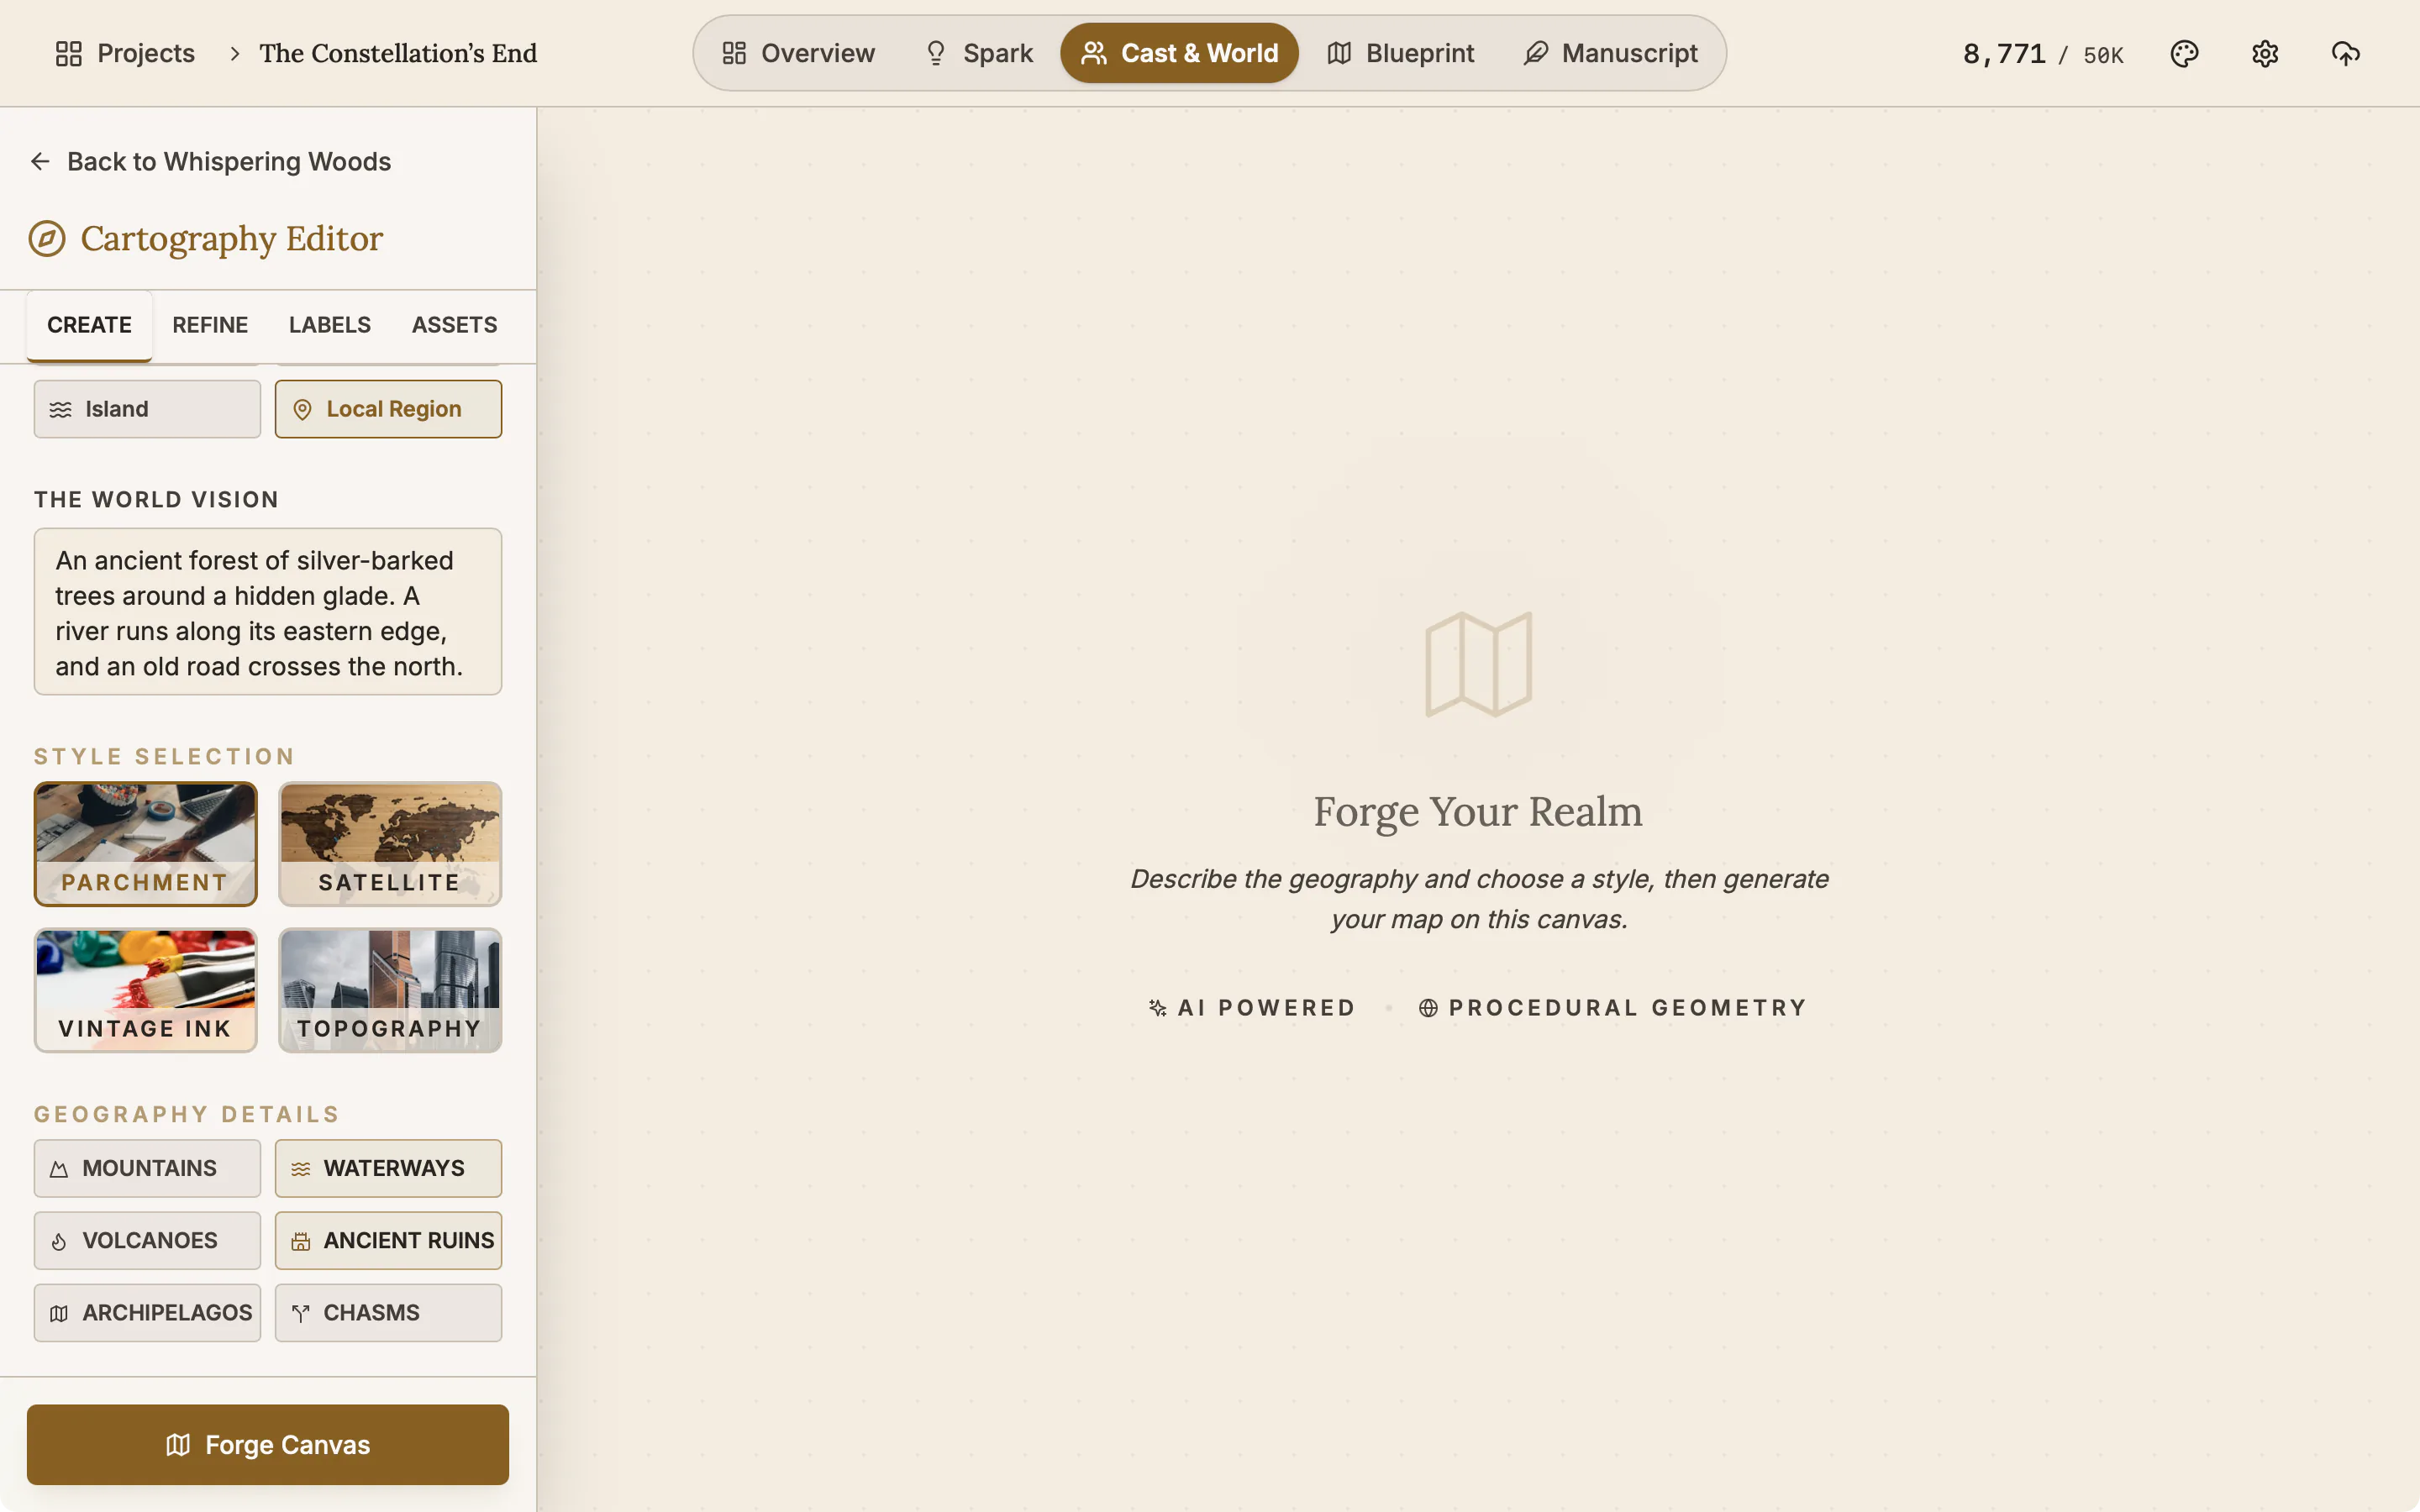Open the Manuscript section

[x=1610, y=53]
